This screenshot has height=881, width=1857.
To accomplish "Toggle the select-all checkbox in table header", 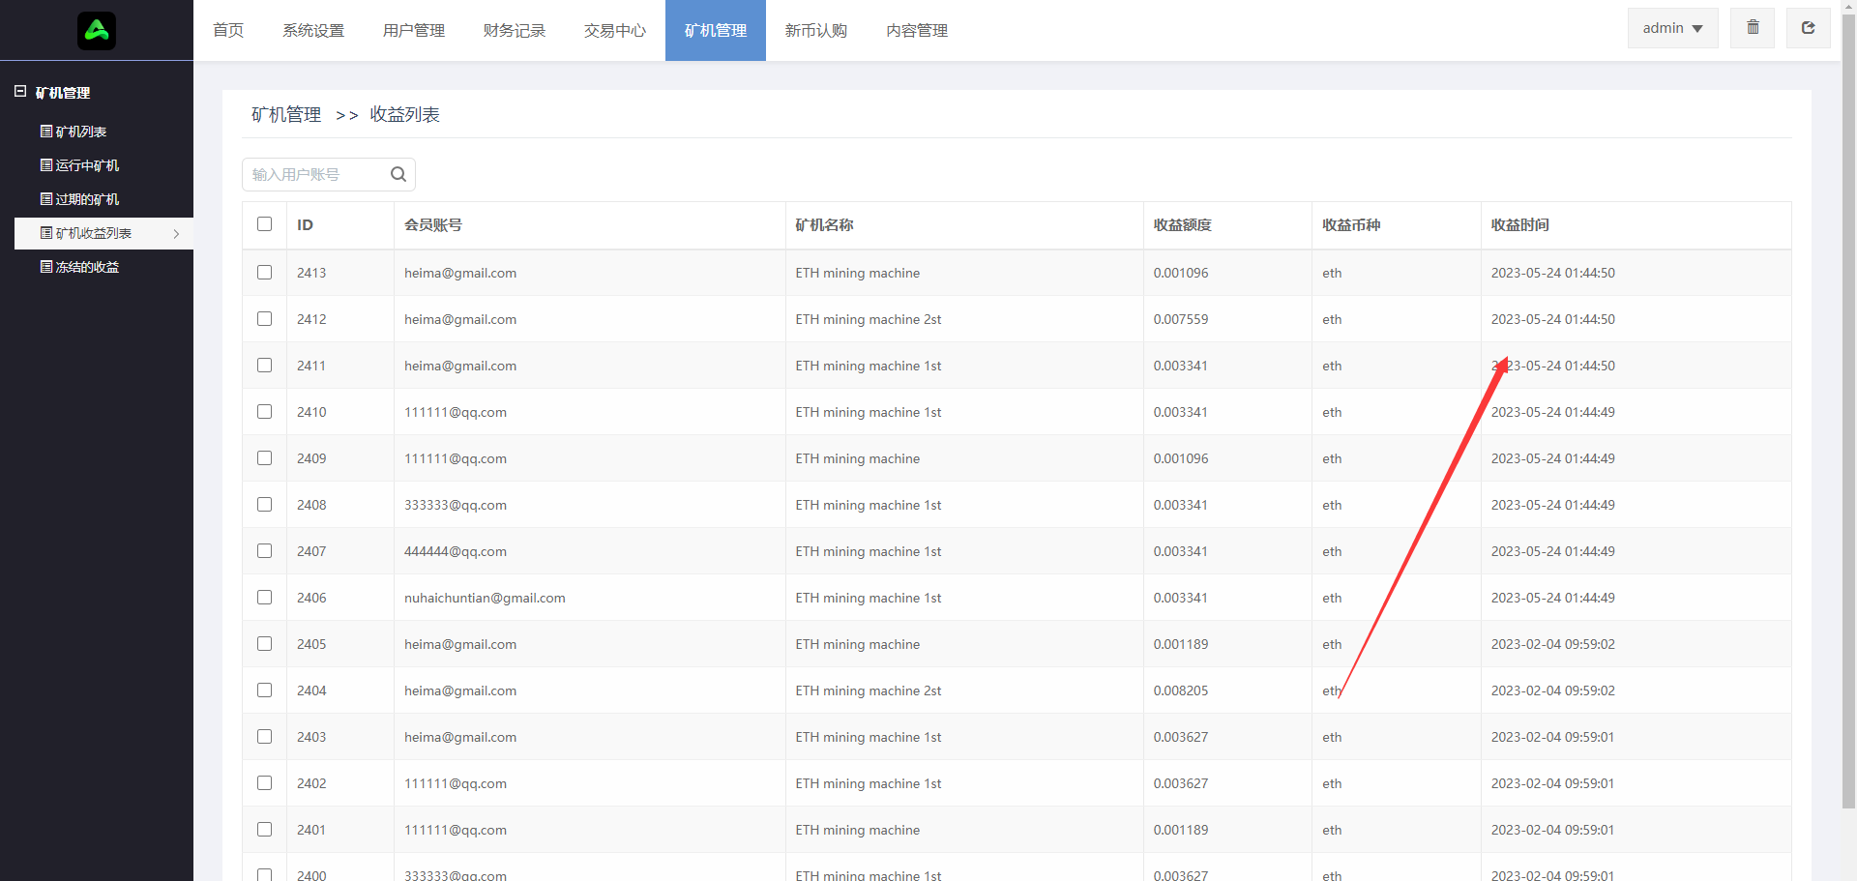I will tap(265, 224).
